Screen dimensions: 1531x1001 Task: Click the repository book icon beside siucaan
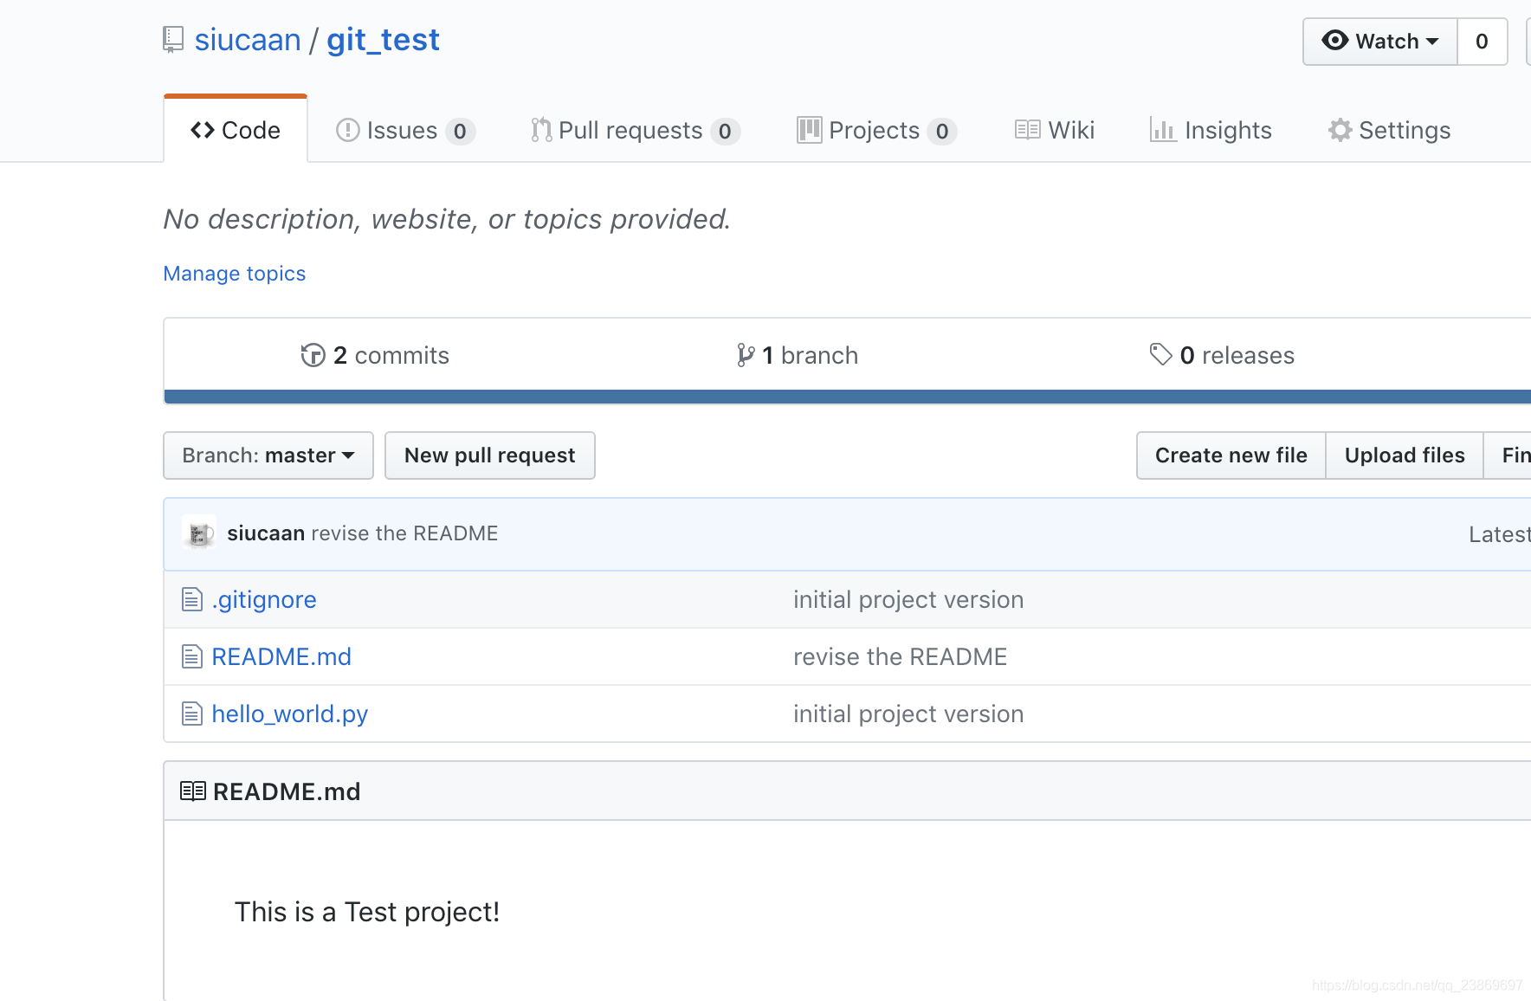click(173, 40)
